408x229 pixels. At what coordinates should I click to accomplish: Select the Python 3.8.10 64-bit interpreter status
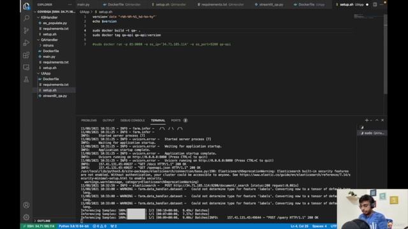click(74, 226)
